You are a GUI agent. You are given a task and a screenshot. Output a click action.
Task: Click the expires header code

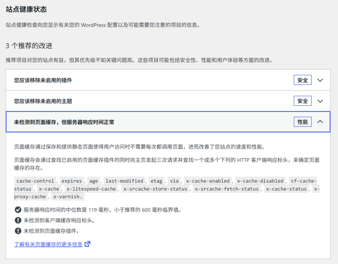[x=72, y=181]
